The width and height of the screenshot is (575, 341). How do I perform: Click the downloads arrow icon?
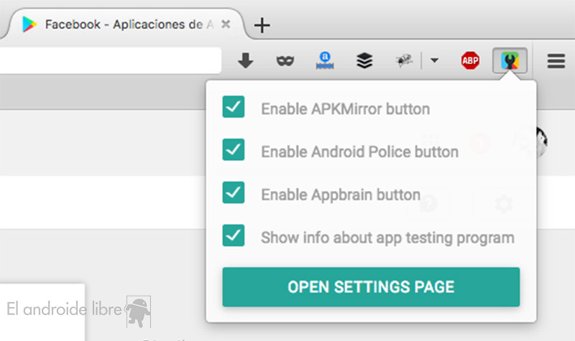click(x=246, y=62)
